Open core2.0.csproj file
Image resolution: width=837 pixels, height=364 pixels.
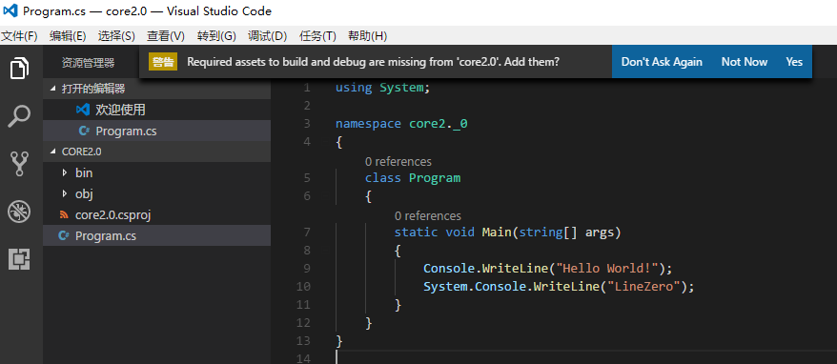point(157,214)
